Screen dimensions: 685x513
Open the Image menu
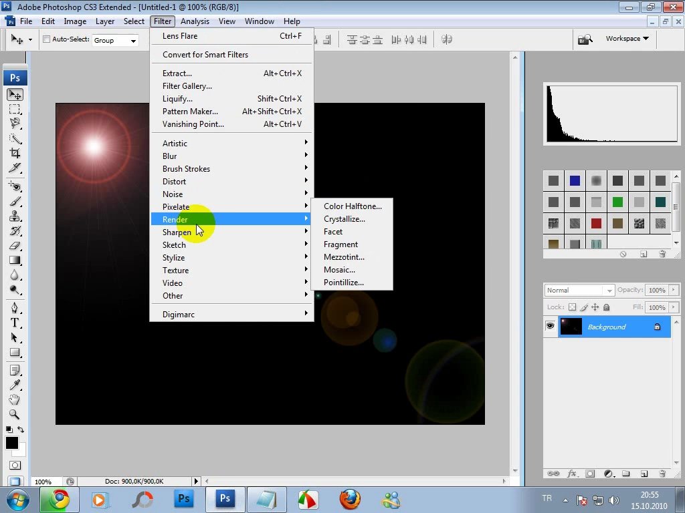[75, 21]
